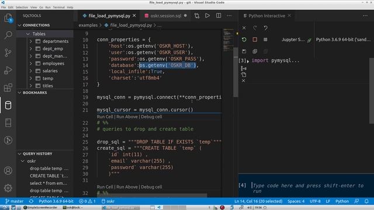Go to source code for cell 3
Screen dimensions: 374x210
pyautogui.click(x=244, y=69)
